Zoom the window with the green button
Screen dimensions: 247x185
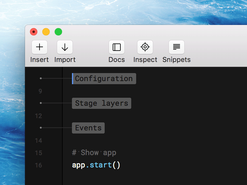click(x=58, y=31)
